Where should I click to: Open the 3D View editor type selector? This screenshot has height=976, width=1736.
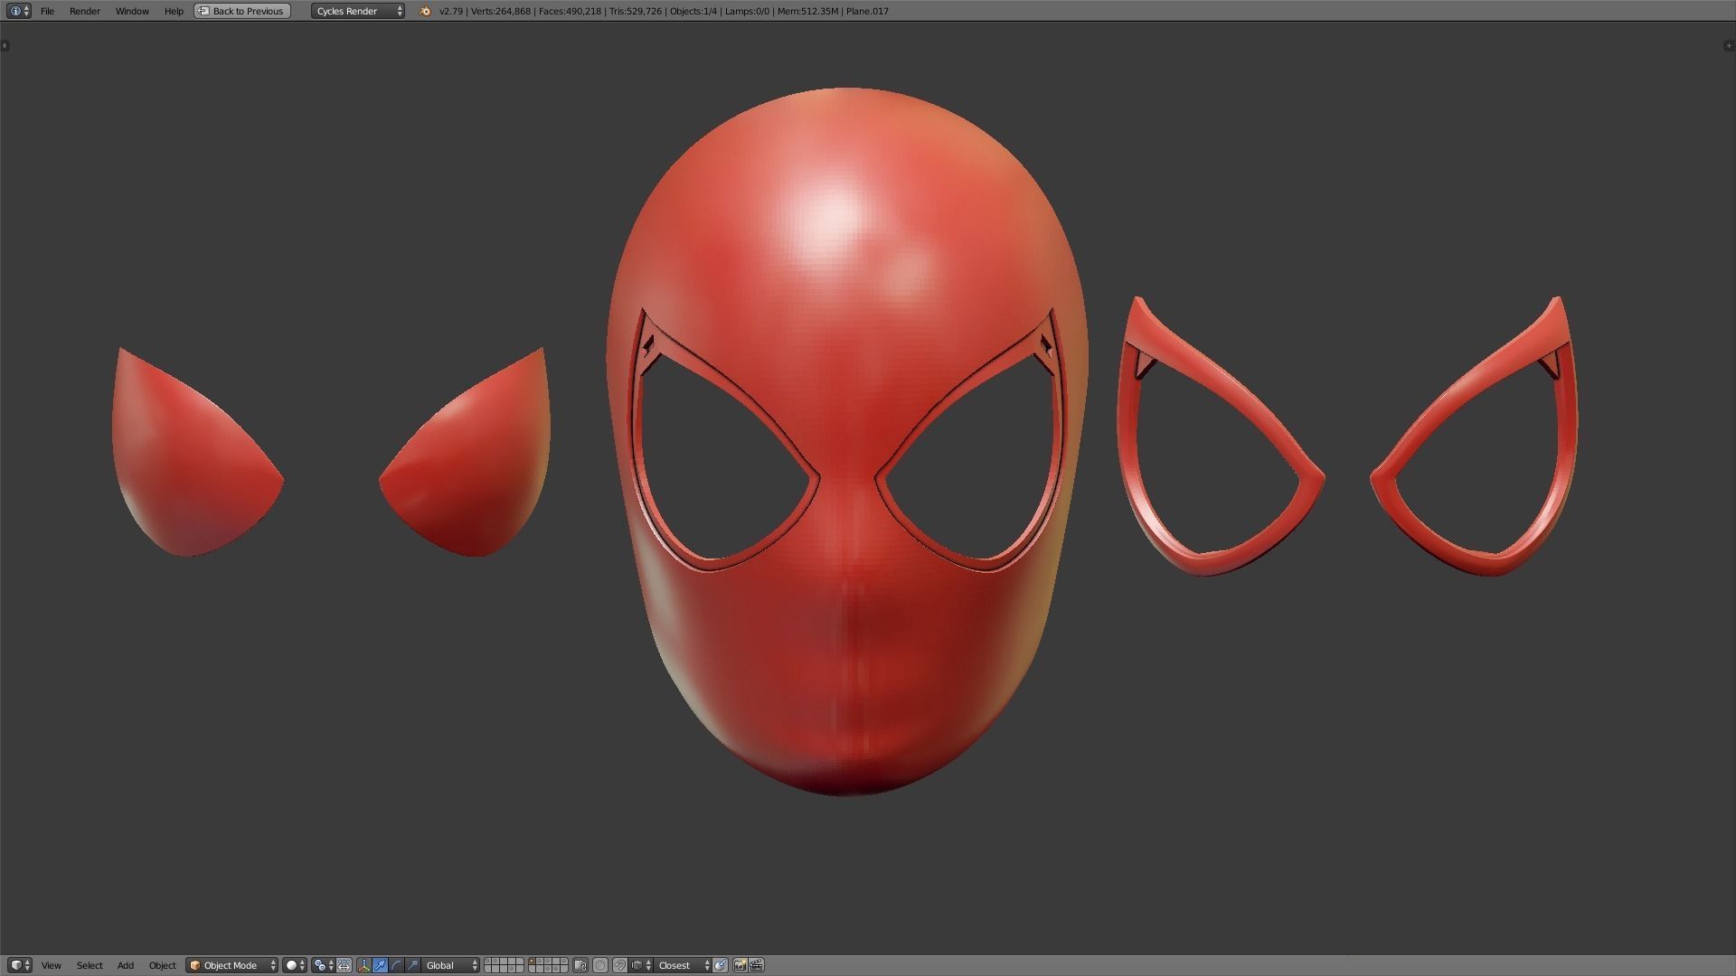coord(19,965)
